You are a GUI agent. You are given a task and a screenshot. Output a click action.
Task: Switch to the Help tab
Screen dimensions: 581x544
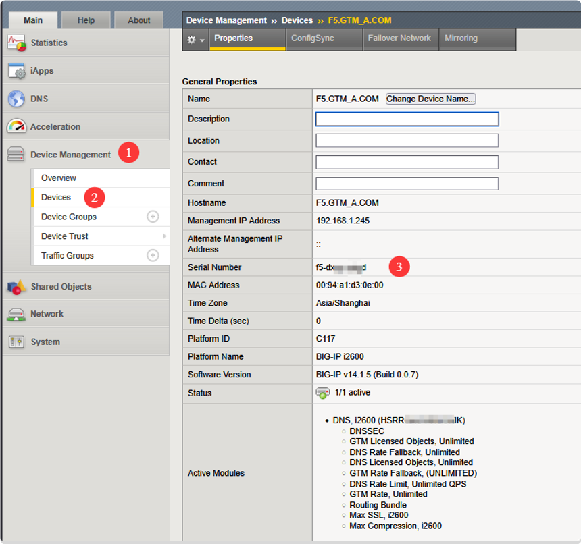click(86, 20)
